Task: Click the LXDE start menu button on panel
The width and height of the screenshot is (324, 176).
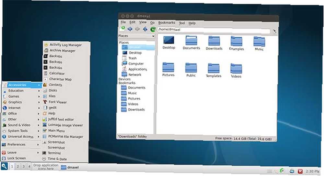Action: click(4, 166)
